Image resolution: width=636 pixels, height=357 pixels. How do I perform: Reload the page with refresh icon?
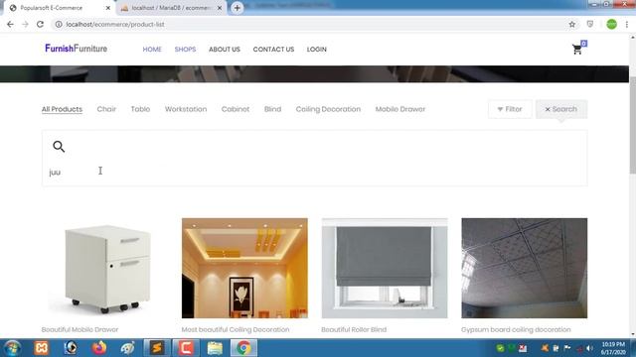(40, 24)
